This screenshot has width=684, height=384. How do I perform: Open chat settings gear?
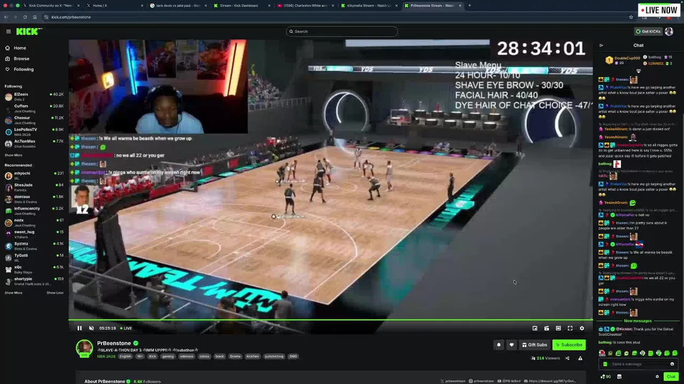click(657, 377)
